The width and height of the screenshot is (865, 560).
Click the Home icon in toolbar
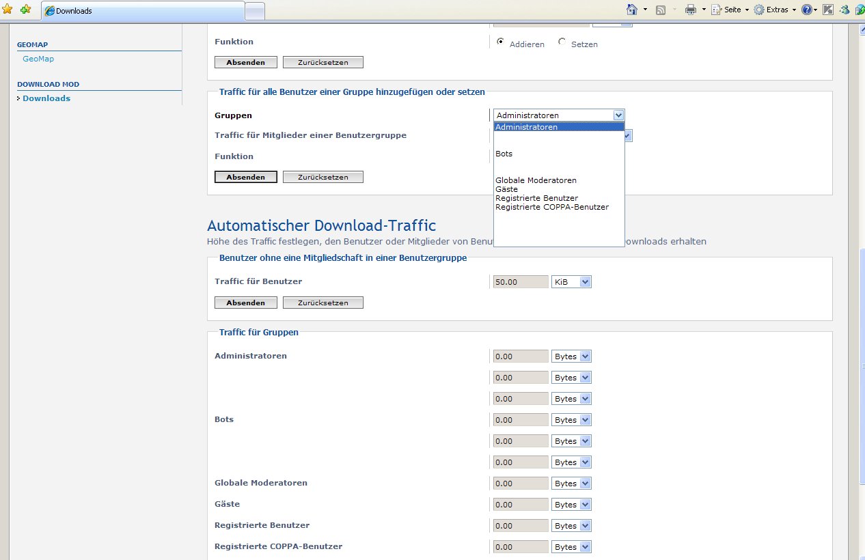point(632,10)
